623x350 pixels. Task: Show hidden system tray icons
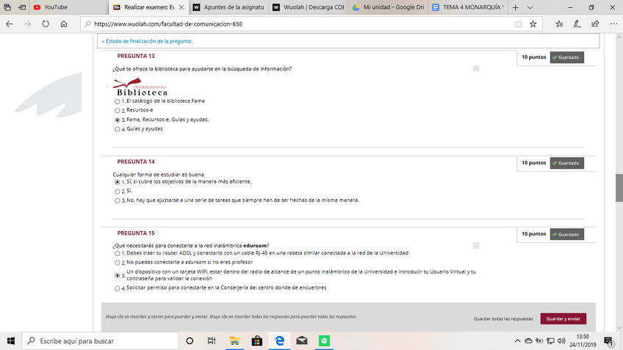point(517,341)
